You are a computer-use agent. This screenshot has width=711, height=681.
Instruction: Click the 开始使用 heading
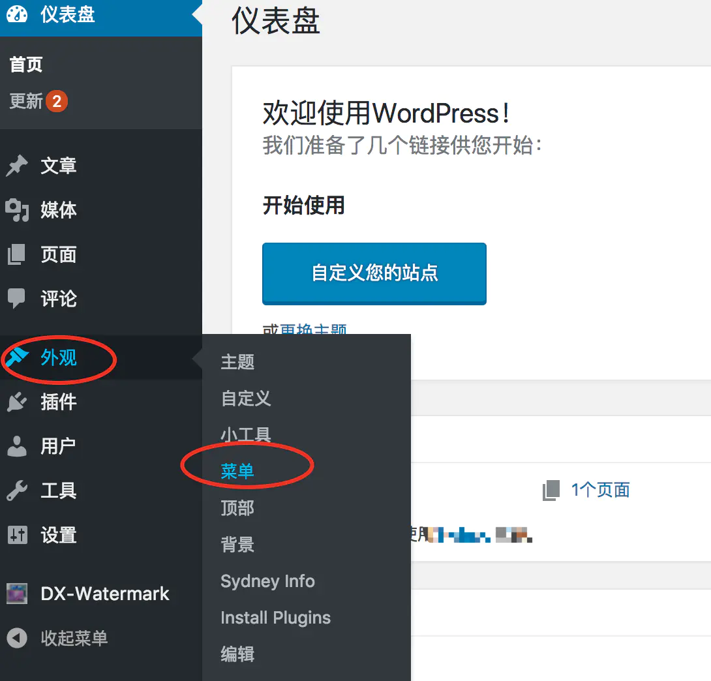pyautogui.click(x=304, y=205)
